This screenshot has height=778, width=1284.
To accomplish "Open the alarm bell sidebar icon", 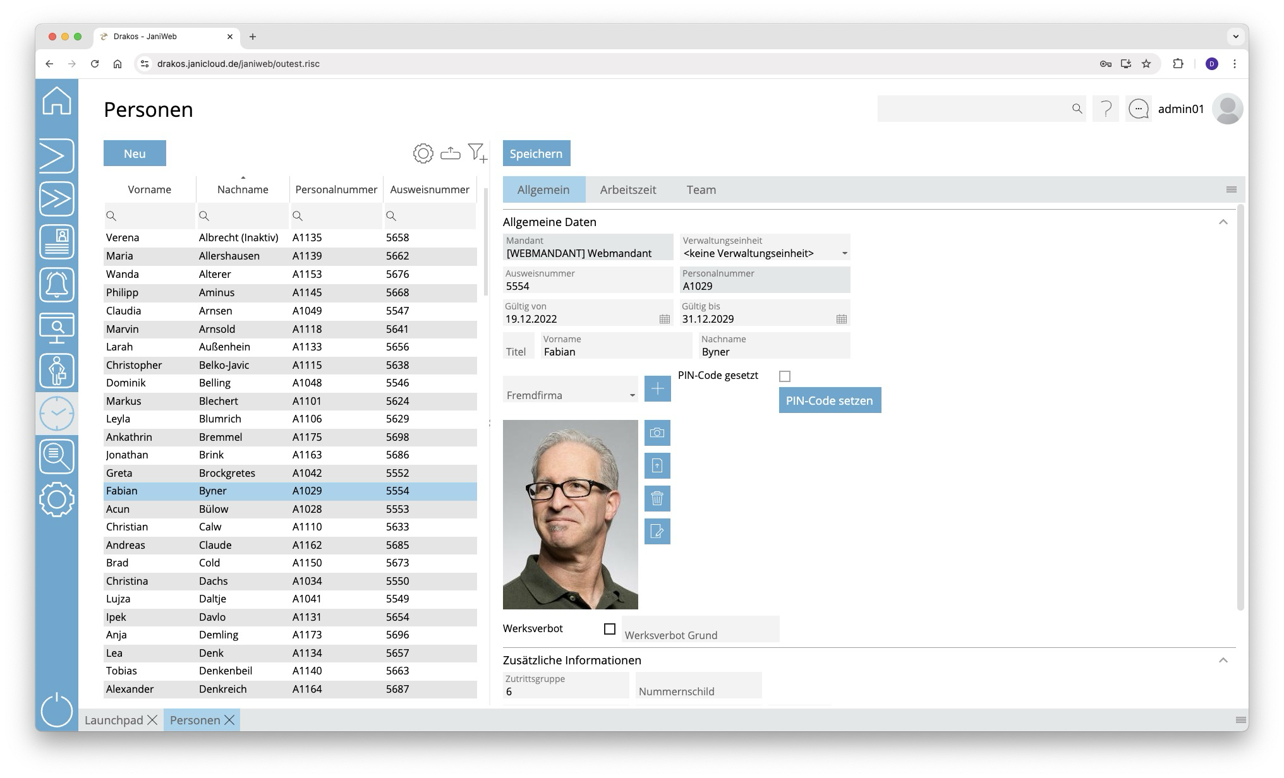I will (x=57, y=285).
